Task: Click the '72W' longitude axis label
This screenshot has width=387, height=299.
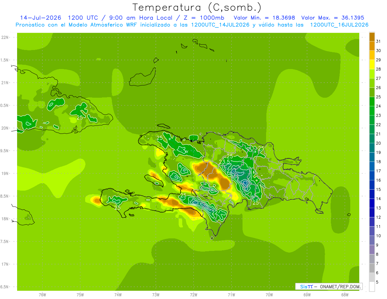Action: (194, 295)
